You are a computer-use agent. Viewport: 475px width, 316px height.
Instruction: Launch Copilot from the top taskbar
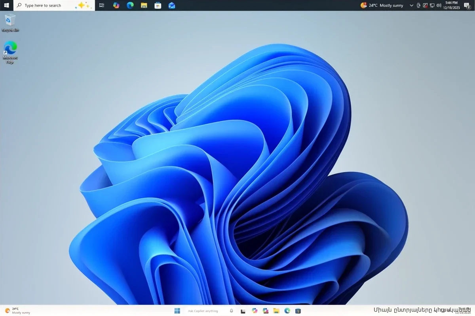click(116, 5)
